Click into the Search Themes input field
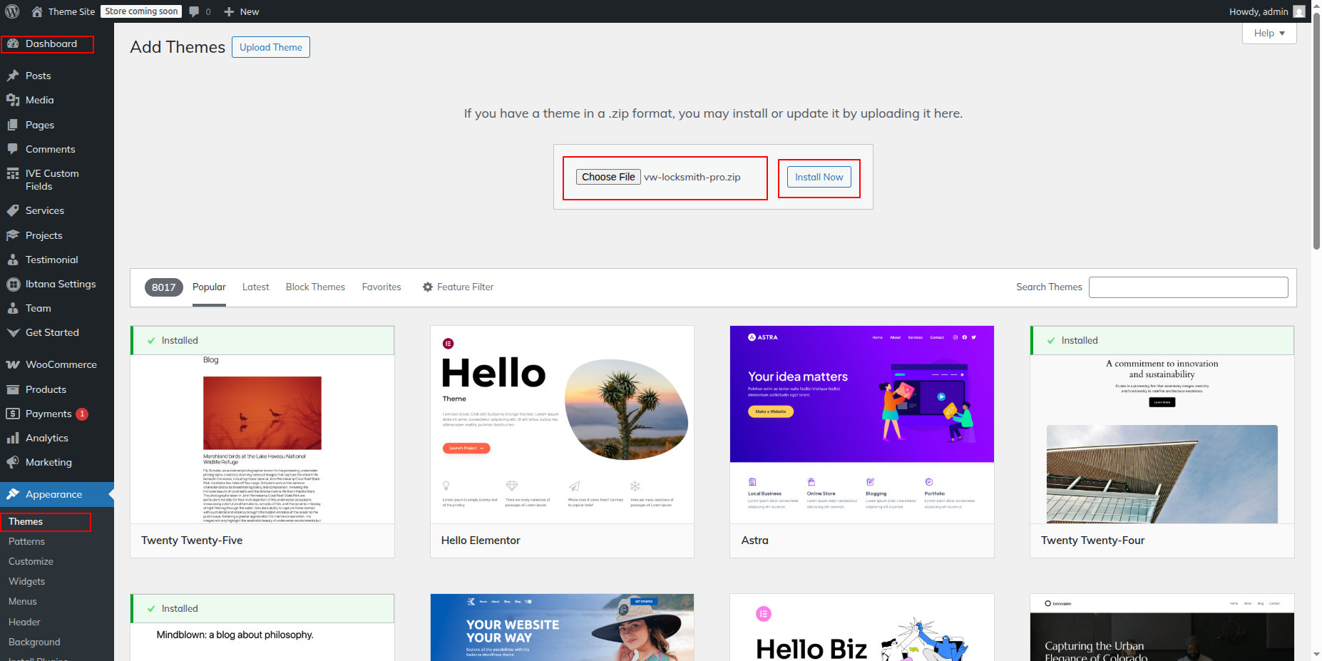Image resolution: width=1322 pixels, height=661 pixels. pyautogui.click(x=1188, y=287)
